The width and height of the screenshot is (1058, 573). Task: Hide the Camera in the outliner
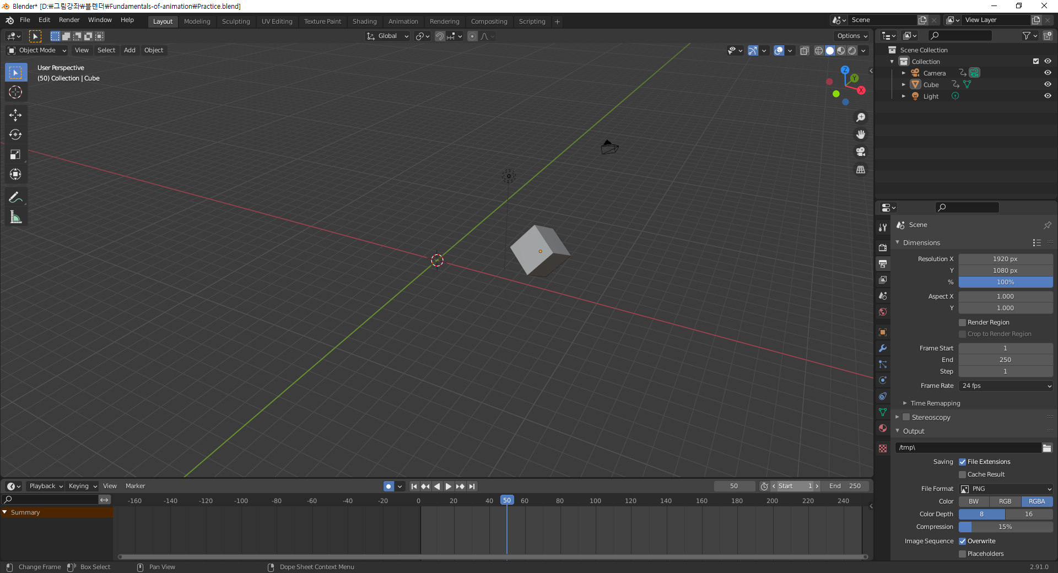1048,73
